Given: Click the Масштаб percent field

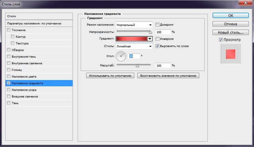Looking at the screenshot, I should tap(163, 65).
